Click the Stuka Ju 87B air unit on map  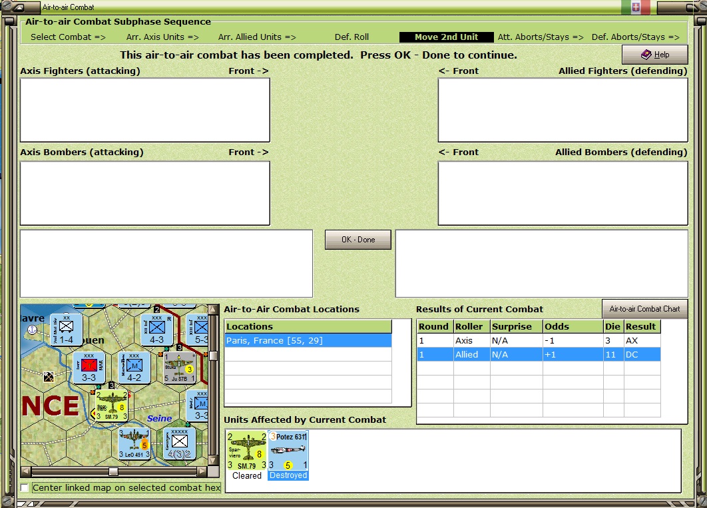180,368
